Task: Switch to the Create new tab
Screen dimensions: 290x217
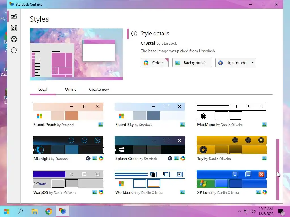Action: [99, 90]
